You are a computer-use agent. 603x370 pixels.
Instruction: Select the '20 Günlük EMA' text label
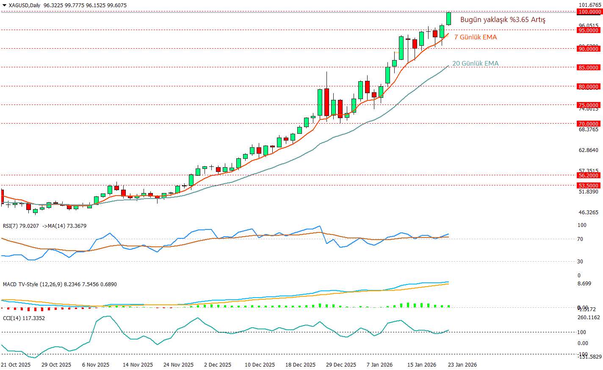[475, 64]
